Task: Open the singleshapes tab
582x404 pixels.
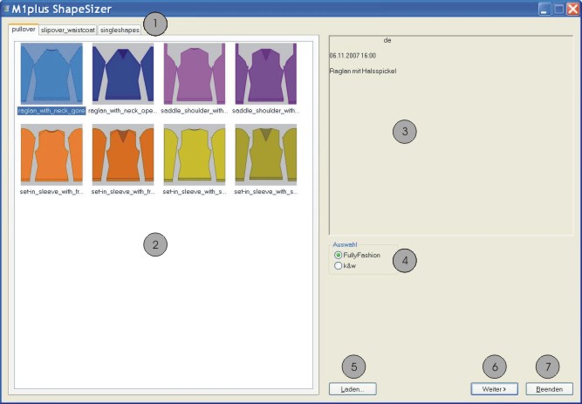Action: click(x=119, y=30)
